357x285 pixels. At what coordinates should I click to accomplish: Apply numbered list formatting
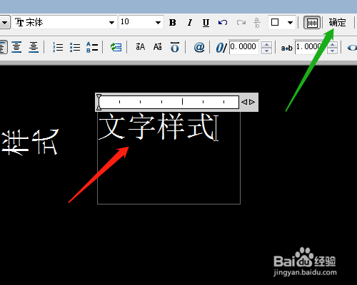point(58,47)
